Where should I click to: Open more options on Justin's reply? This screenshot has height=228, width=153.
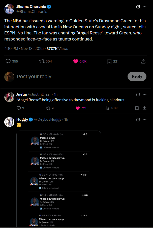click(x=144, y=94)
